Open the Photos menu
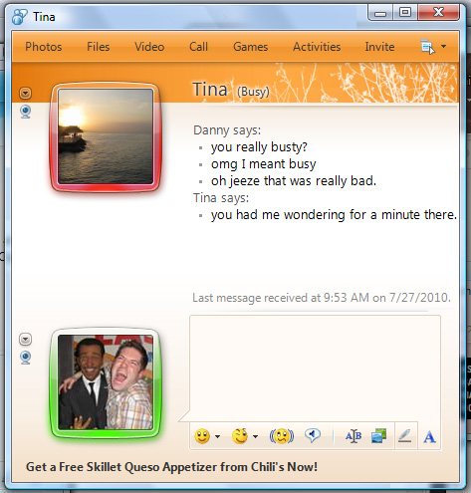The height and width of the screenshot is (493, 471). (x=44, y=47)
